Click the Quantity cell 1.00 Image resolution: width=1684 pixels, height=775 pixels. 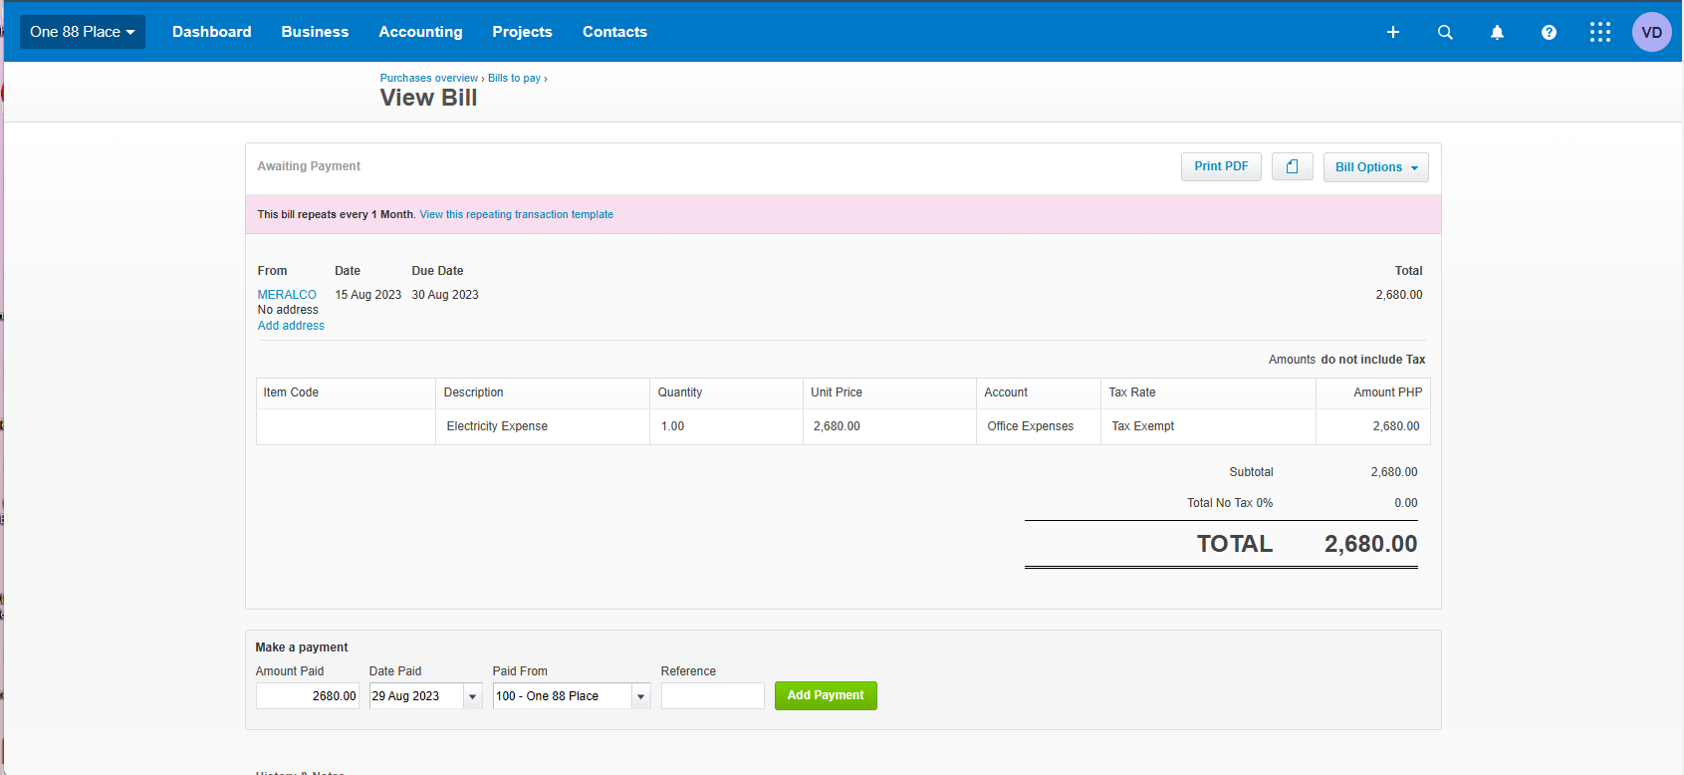726,426
